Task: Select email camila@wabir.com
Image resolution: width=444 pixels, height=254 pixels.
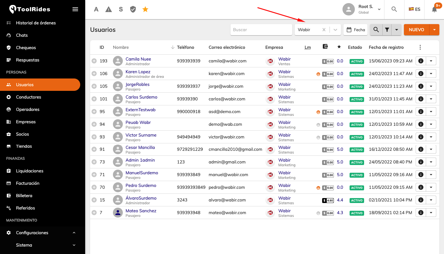Action: coord(227,61)
